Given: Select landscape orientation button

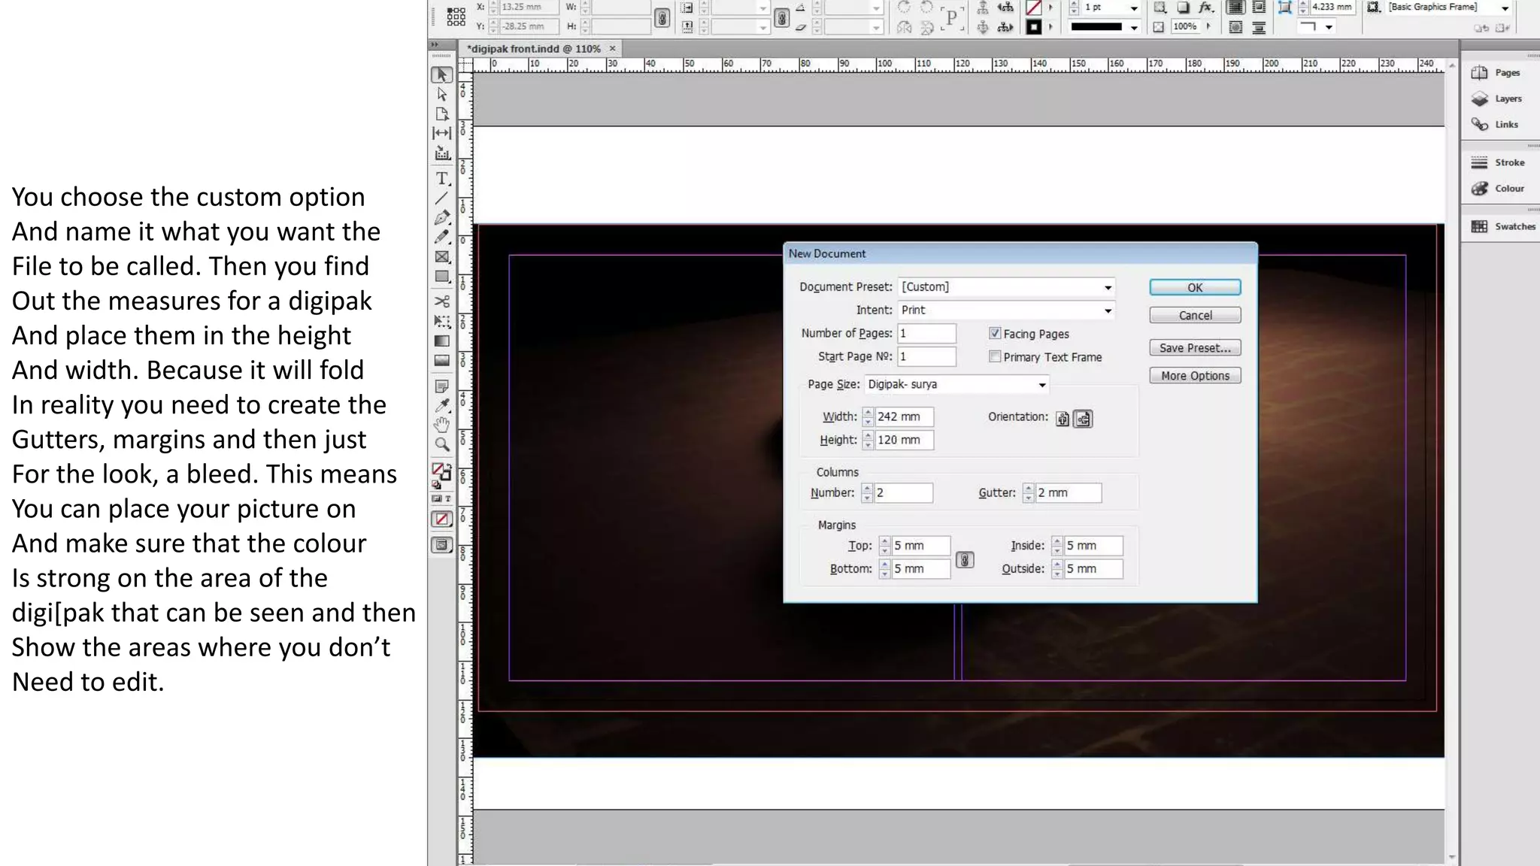Looking at the screenshot, I should point(1083,419).
